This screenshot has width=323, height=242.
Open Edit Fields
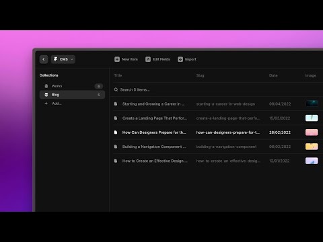coord(157,59)
